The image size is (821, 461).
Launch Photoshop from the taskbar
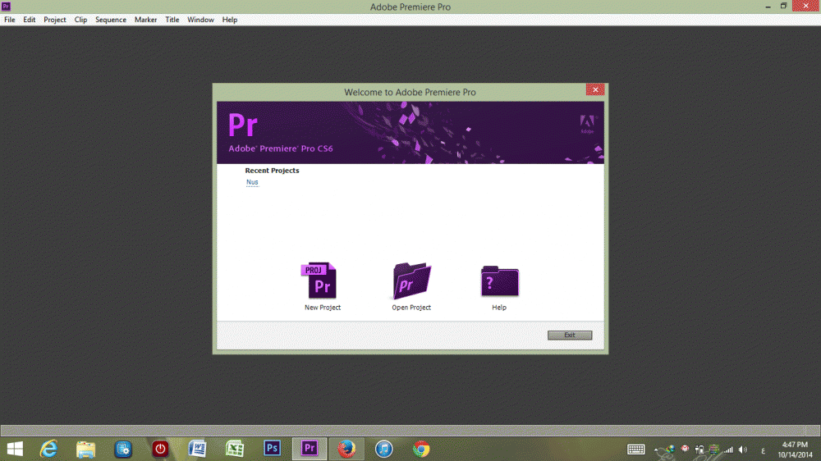pyautogui.click(x=273, y=449)
